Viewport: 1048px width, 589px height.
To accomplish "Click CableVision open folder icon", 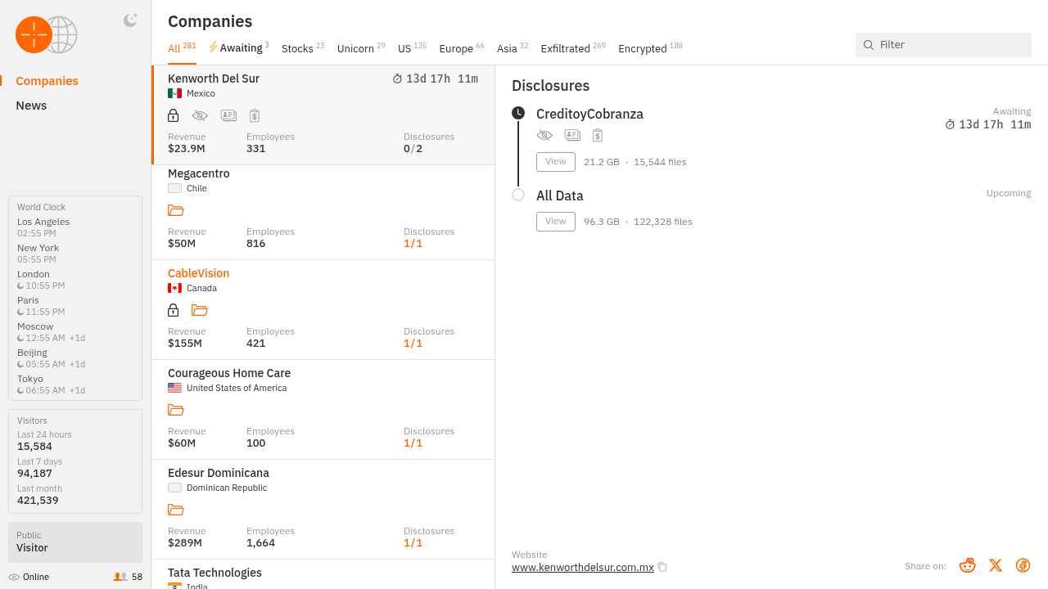I will tap(199, 310).
